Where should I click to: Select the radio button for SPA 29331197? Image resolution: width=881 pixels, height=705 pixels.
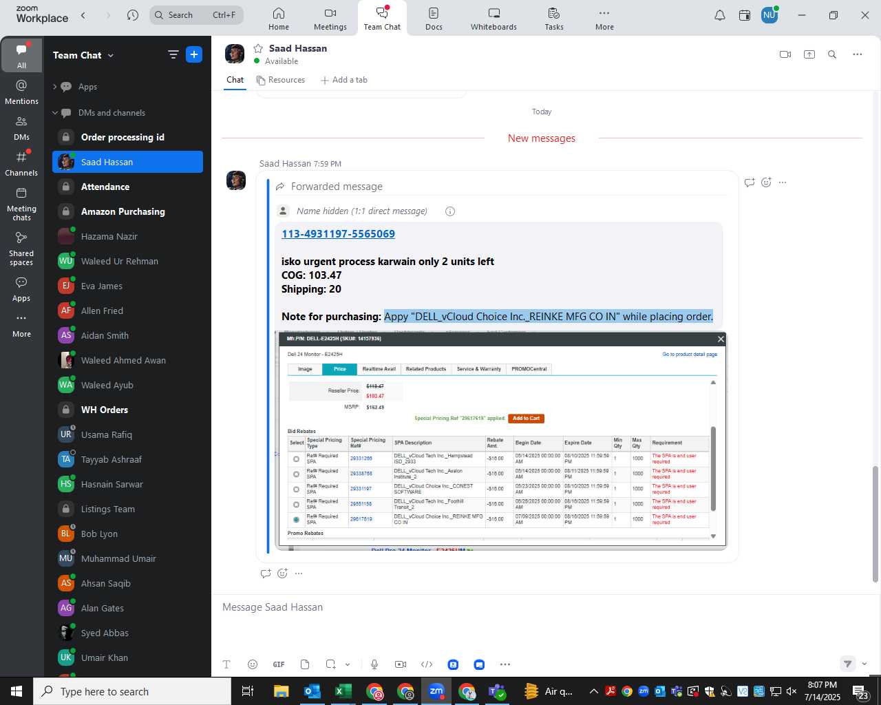tap(297, 490)
